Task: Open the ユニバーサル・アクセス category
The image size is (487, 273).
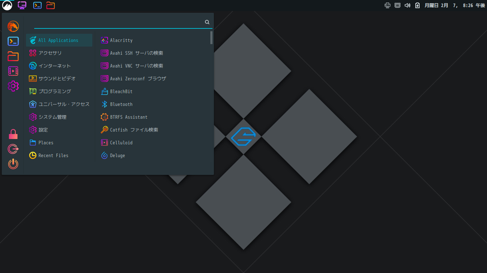Action: [x=59, y=104]
